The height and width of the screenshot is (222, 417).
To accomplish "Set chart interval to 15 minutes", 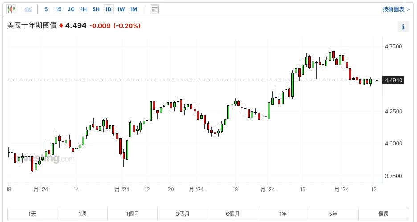I will (58, 9).
